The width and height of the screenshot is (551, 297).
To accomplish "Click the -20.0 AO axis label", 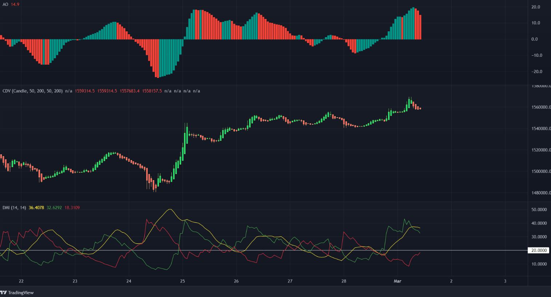I will pyautogui.click(x=537, y=72).
